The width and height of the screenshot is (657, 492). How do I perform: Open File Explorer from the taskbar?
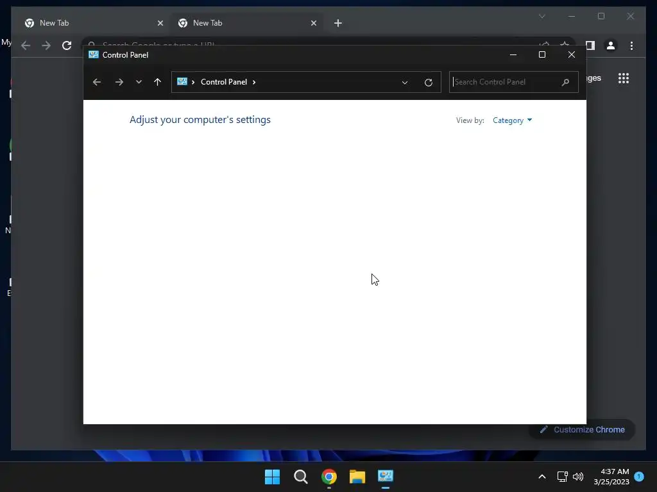point(357,477)
